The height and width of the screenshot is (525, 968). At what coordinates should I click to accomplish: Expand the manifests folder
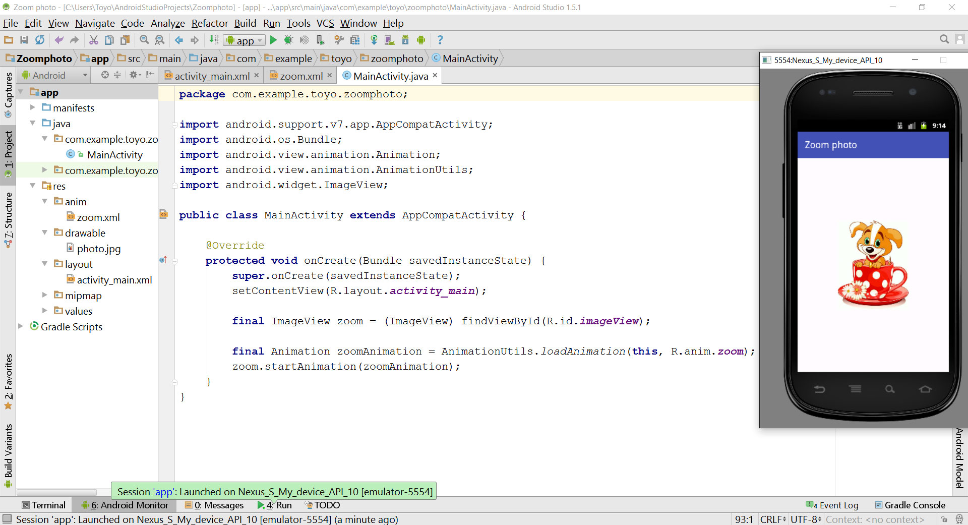point(33,107)
